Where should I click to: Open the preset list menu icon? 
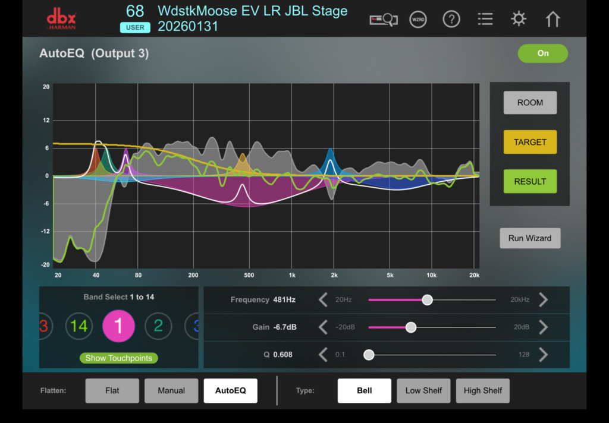click(x=485, y=19)
